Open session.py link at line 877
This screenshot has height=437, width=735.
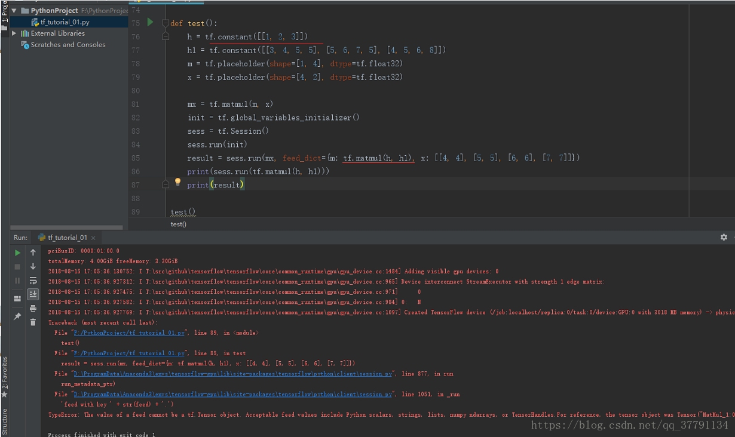click(x=232, y=374)
